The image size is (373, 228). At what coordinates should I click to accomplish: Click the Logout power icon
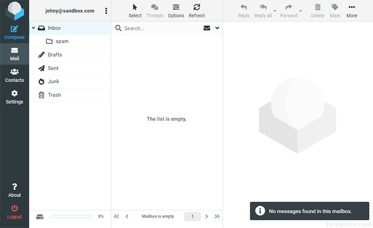[15, 208]
